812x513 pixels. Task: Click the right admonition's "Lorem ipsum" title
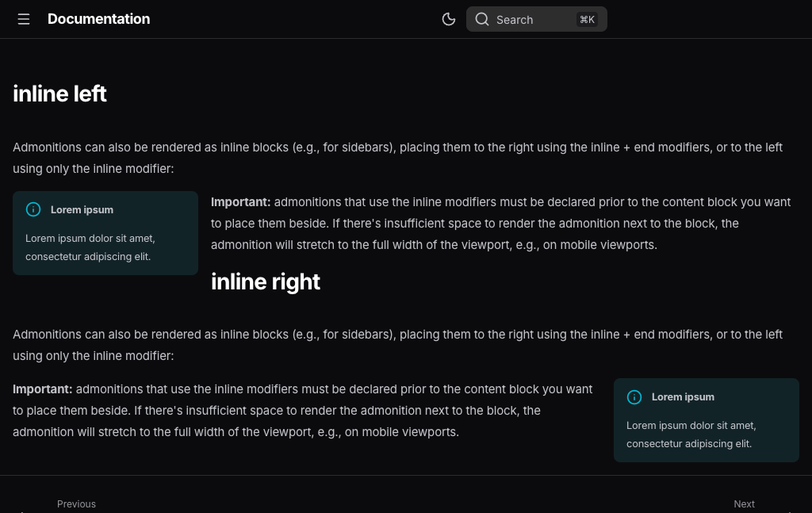tap(683, 397)
